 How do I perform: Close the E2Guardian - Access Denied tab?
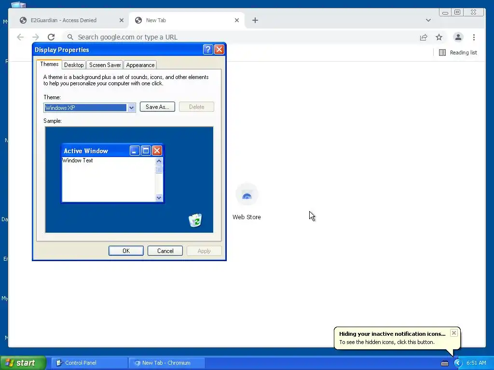(121, 20)
